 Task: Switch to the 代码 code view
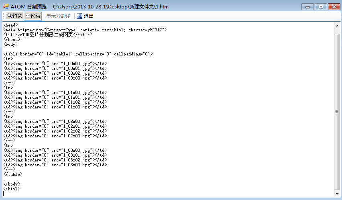33,16
